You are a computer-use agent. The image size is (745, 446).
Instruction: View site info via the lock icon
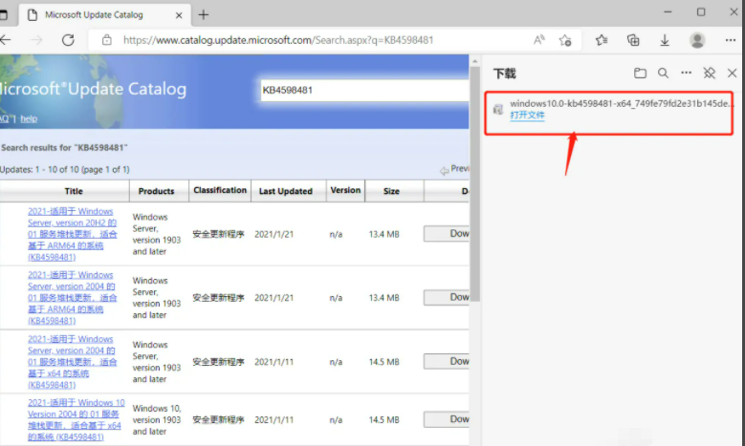click(107, 40)
